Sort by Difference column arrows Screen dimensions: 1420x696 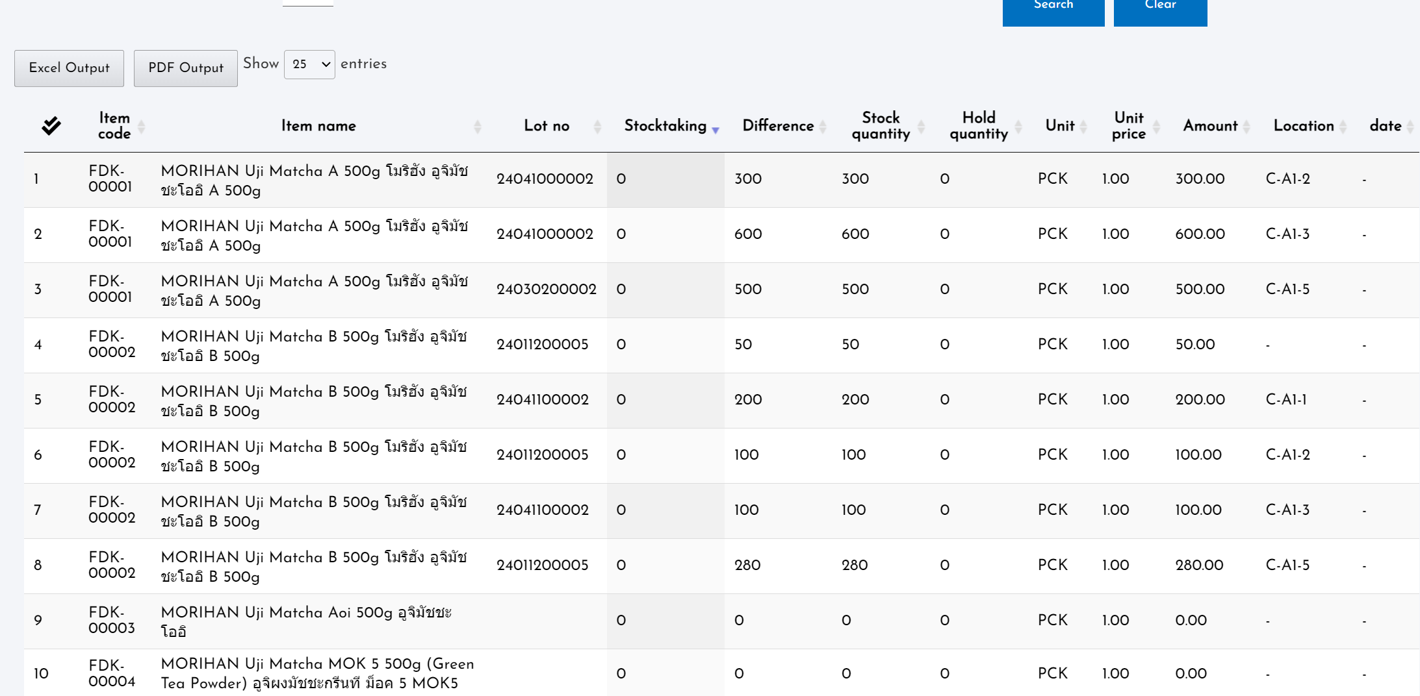tap(823, 127)
